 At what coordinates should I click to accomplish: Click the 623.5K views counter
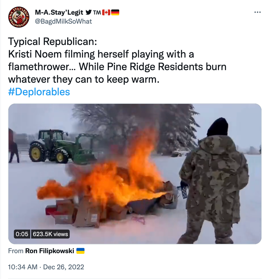point(50,234)
